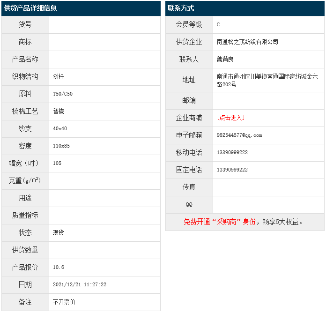Screen dimensions: 326x313
Task: Click the 产品报价 value 10.6
Action: click(59, 267)
